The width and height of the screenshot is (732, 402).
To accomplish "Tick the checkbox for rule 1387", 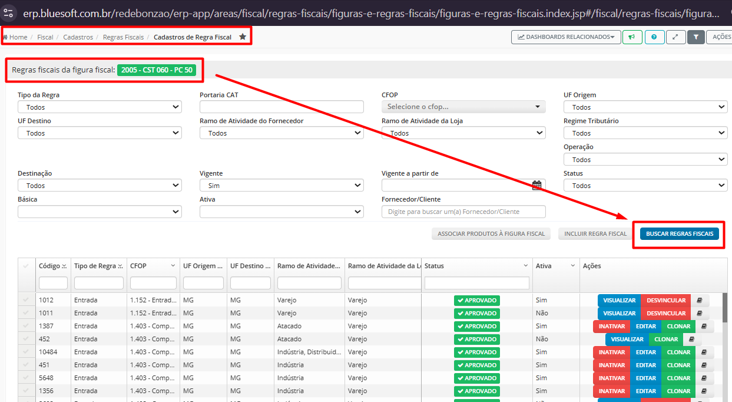I will [x=25, y=326].
